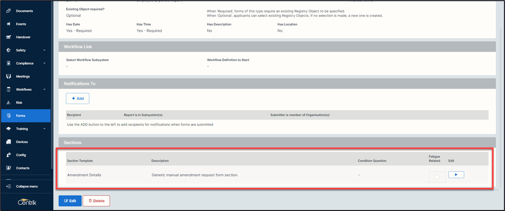Click the Devices icon in sidebar

point(9,142)
